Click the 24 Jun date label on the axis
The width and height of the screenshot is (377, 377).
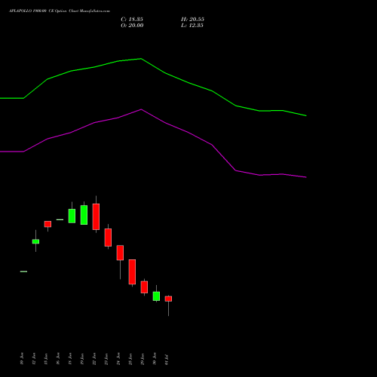(x=118, y=359)
